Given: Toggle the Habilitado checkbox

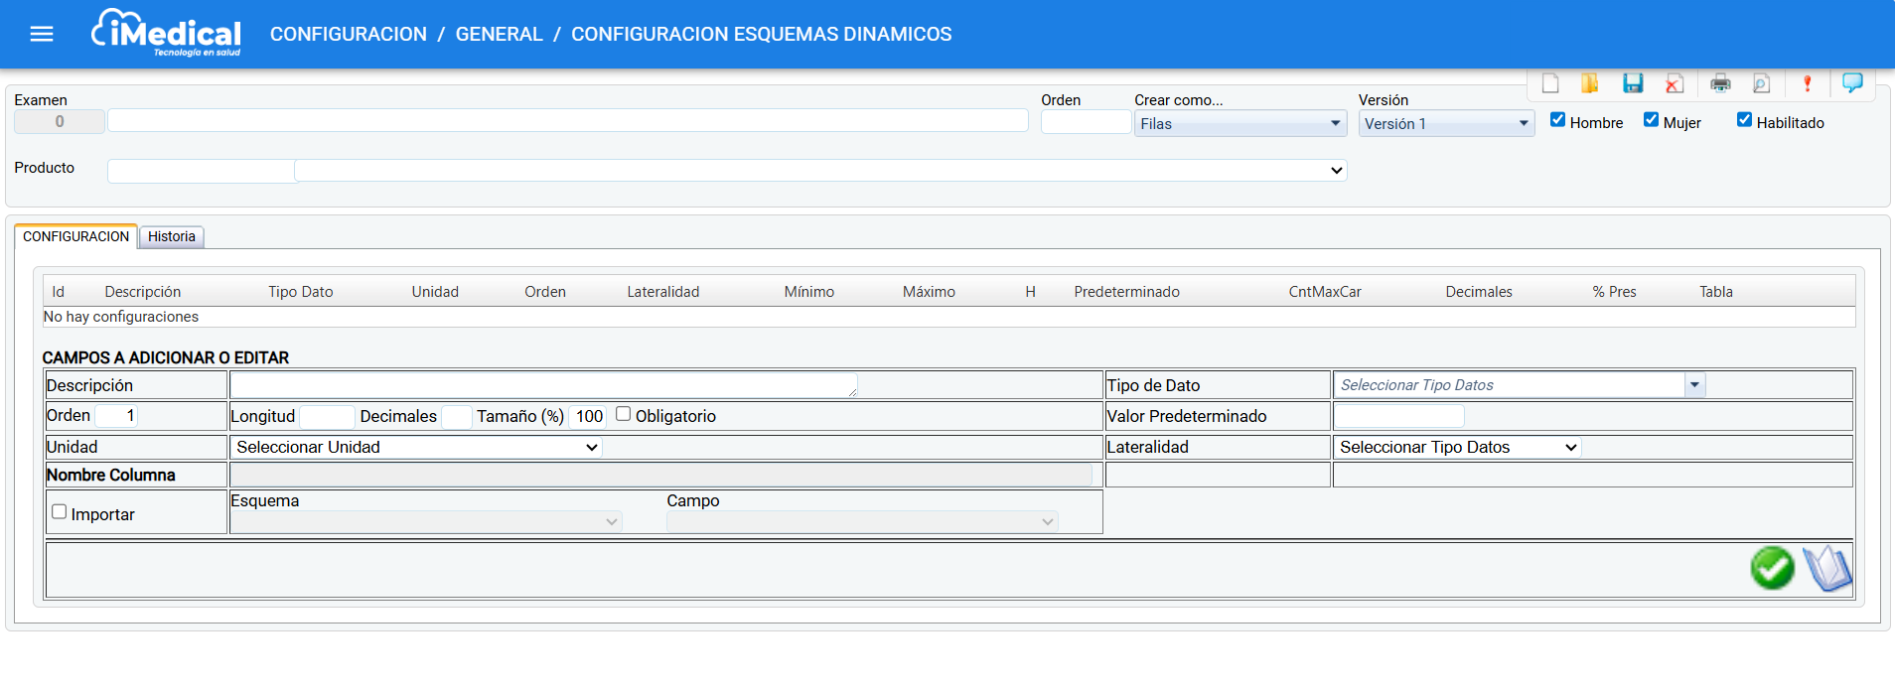Looking at the screenshot, I should pyautogui.click(x=1744, y=120).
